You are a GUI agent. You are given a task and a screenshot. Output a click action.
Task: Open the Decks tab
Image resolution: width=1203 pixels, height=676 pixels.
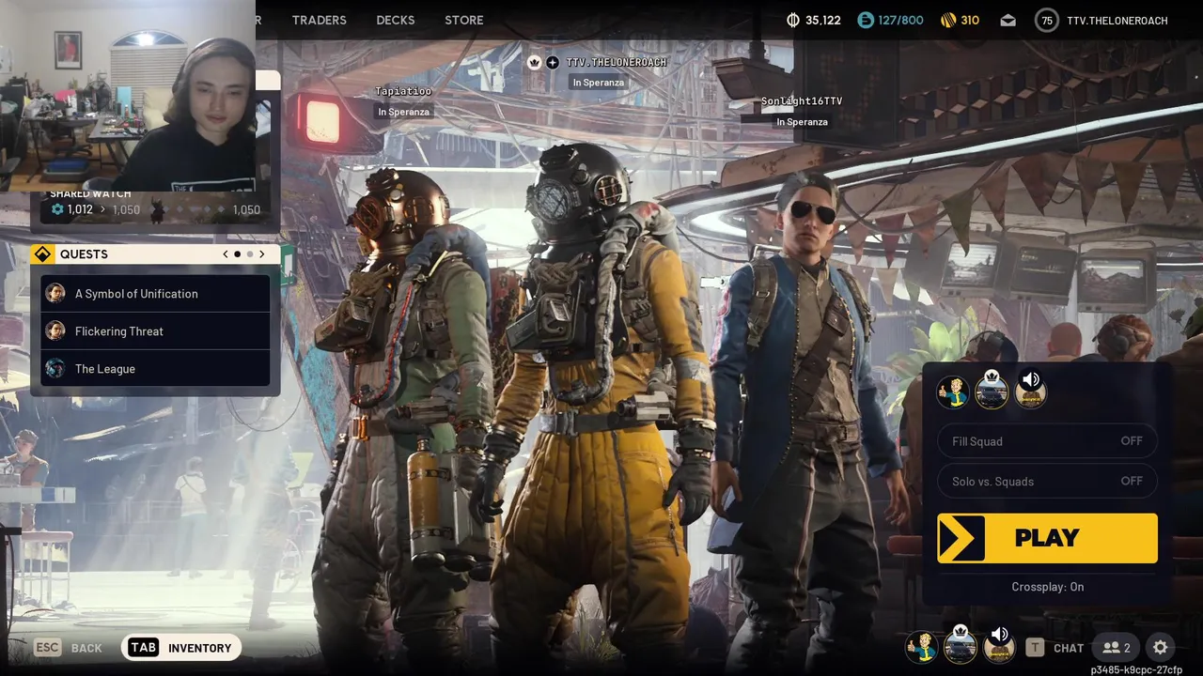point(395,20)
